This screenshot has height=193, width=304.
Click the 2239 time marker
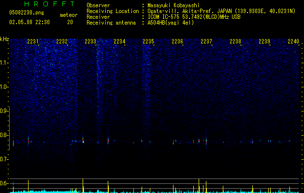(x=264, y=41)
